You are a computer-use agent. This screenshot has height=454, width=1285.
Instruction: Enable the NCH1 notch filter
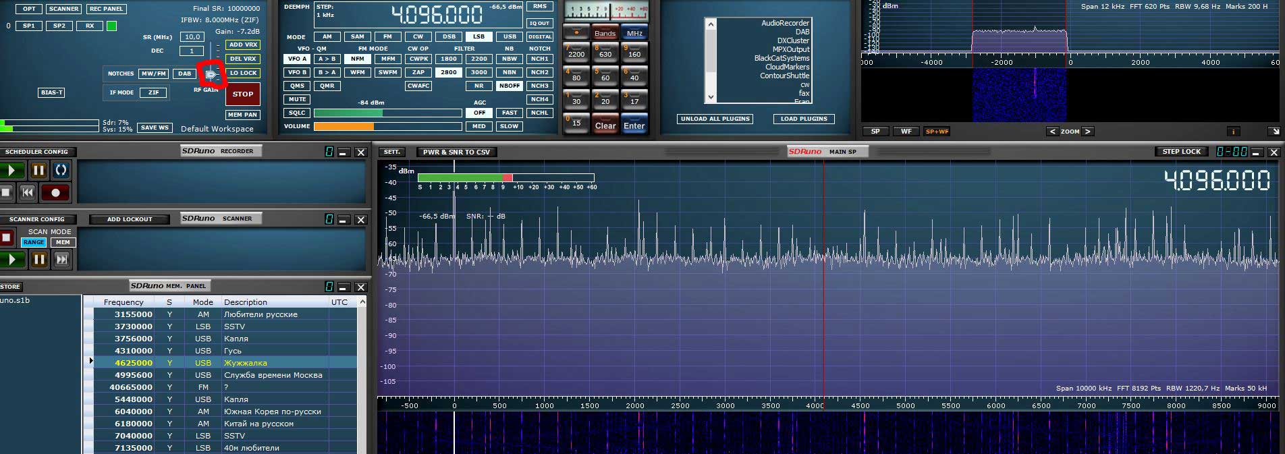point(540,59)
